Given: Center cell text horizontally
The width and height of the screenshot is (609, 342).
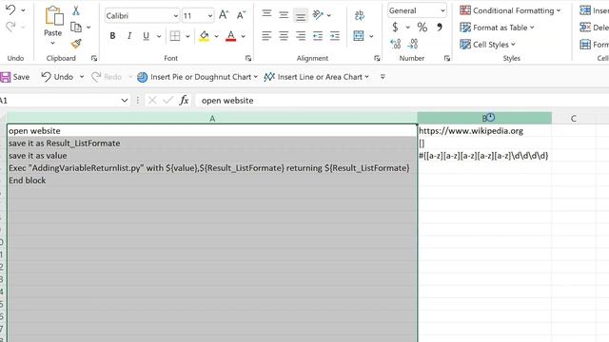Looking at the screenshot, I should click(284, 36).
